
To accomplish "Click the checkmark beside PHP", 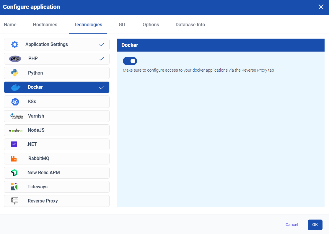I will (102, 58).
